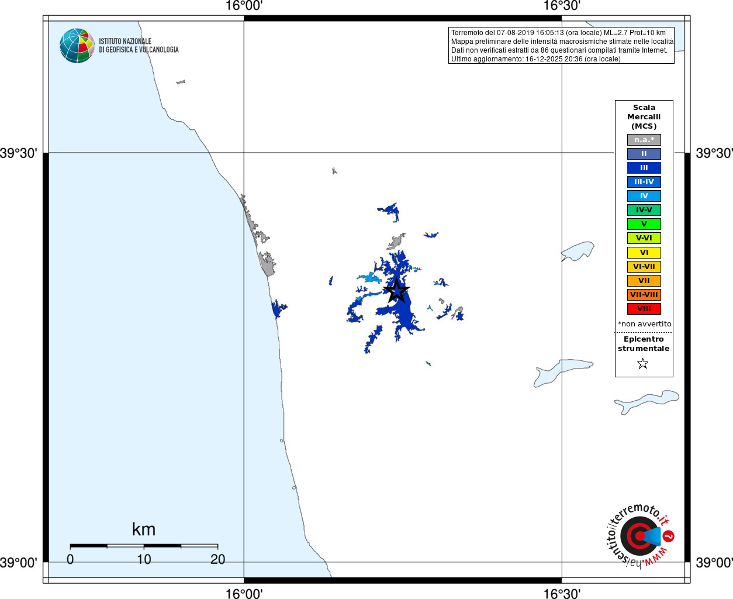Select the orange VII legend swatch

pyautogui.click(x=644, y=281)
